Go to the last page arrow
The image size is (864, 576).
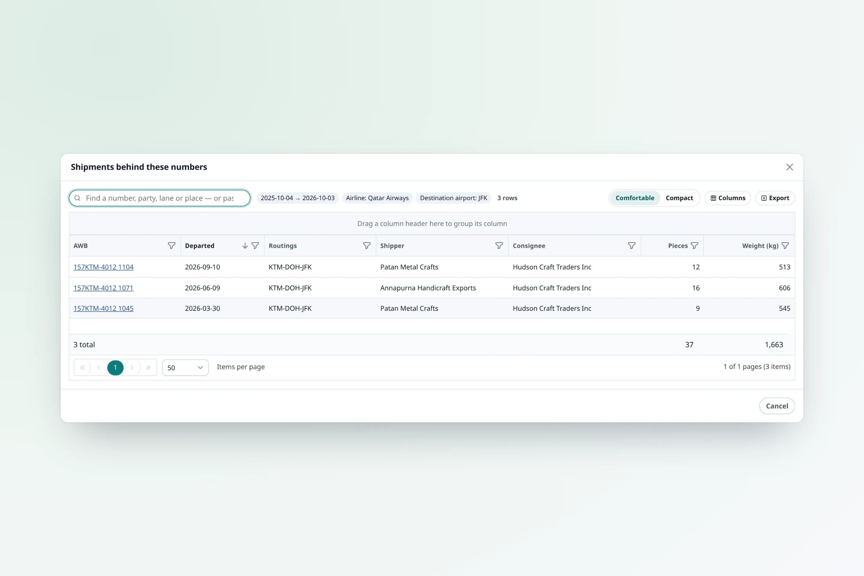[x=148, y=367]
